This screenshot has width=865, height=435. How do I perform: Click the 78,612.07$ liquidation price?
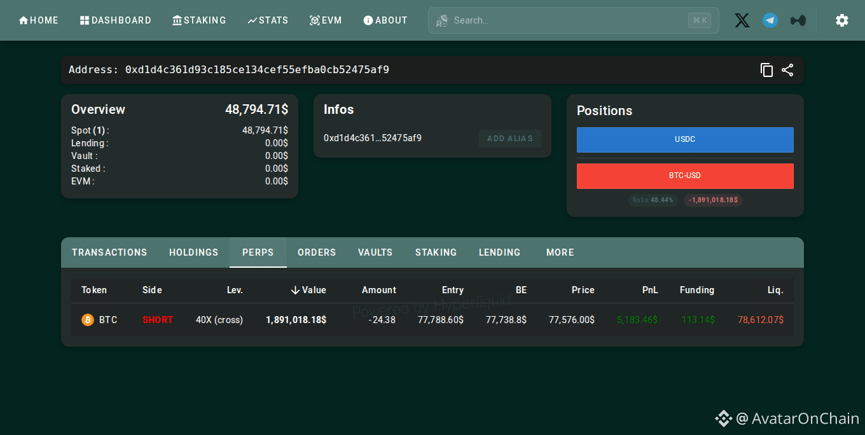pos(761,320)
